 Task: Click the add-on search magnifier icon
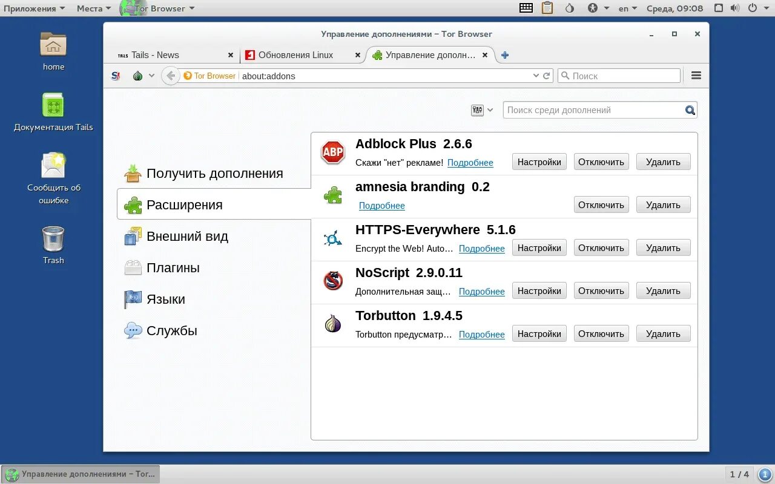click(x=690, y=110)
